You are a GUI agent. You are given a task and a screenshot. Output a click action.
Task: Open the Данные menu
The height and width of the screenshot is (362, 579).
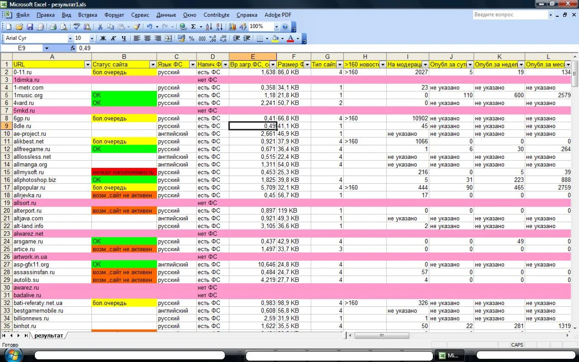[x=166, y=15]
